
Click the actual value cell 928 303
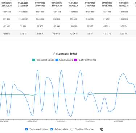73,19
